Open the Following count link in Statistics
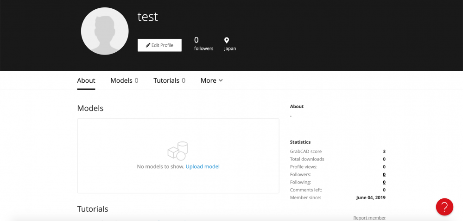Screen dimensions: 463x221 pos(384,182)
